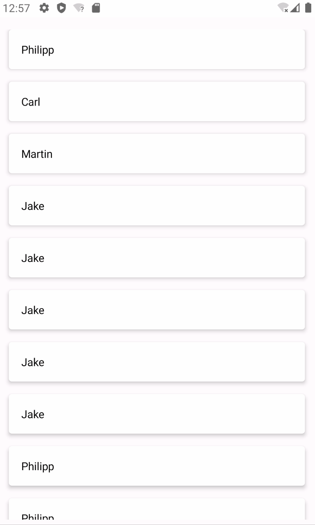Screen dimensions: 315x525
Task: Choose the Martin list card
Action: click(x=157, y=153)
